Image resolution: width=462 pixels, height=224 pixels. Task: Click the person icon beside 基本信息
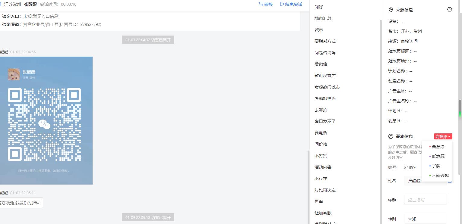pos(391,136)
